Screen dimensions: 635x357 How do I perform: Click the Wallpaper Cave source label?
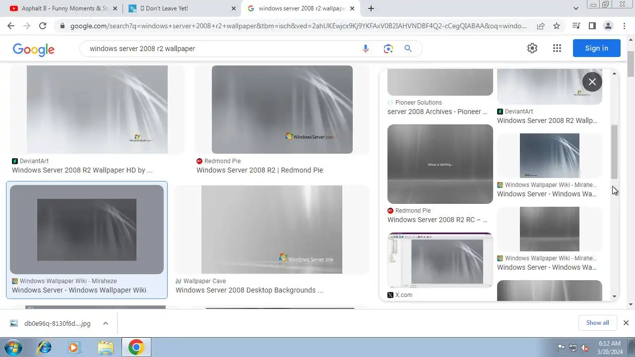point(204,281)
